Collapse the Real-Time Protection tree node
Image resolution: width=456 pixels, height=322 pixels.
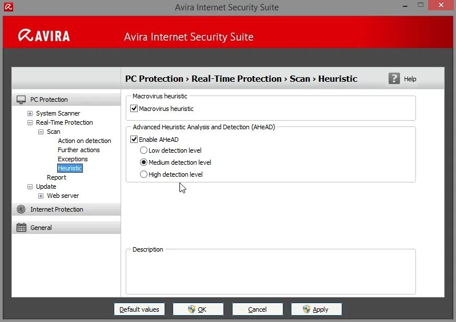coord(30,122)
